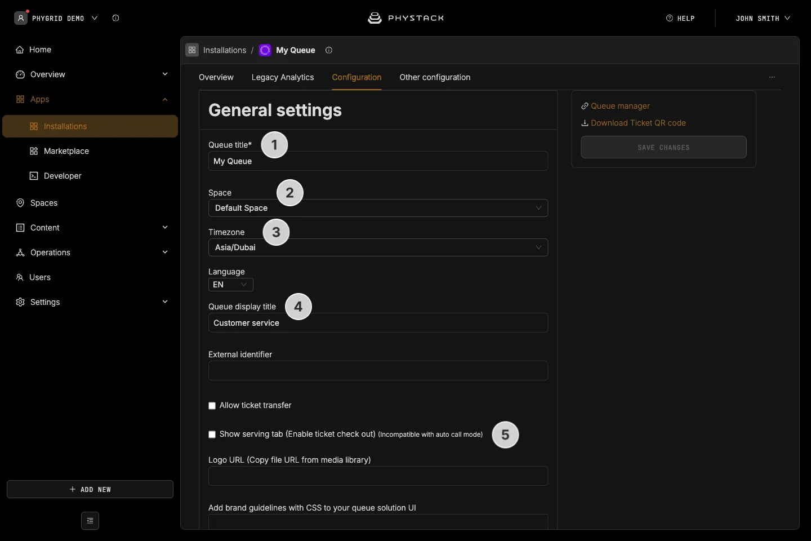Click the Spaces location pin icon
This screenshot has width=811, height=541.
(x=20, y=203)
